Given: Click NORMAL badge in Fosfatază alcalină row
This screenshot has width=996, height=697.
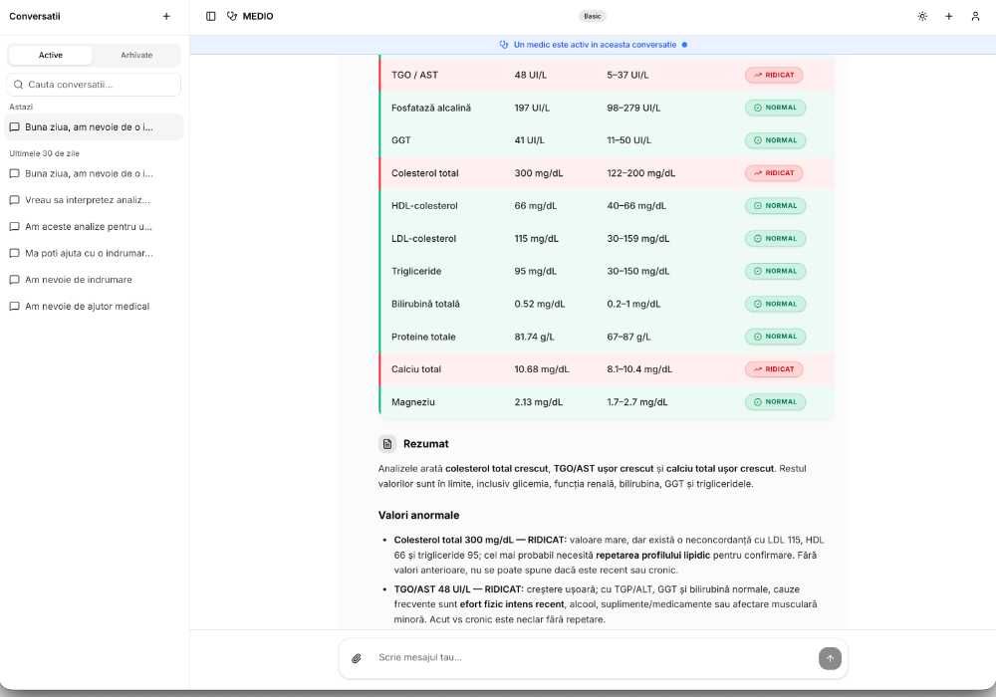Looking at the screenshot, I should tap(775, 108).
